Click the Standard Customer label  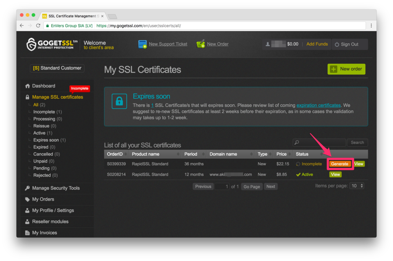[57, 68]
